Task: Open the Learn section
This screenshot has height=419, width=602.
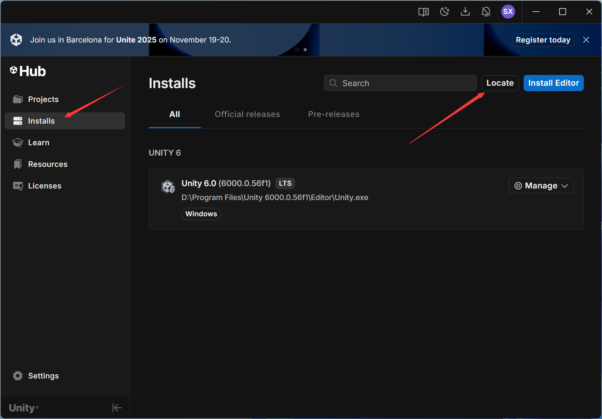Action: click(65, 142)
